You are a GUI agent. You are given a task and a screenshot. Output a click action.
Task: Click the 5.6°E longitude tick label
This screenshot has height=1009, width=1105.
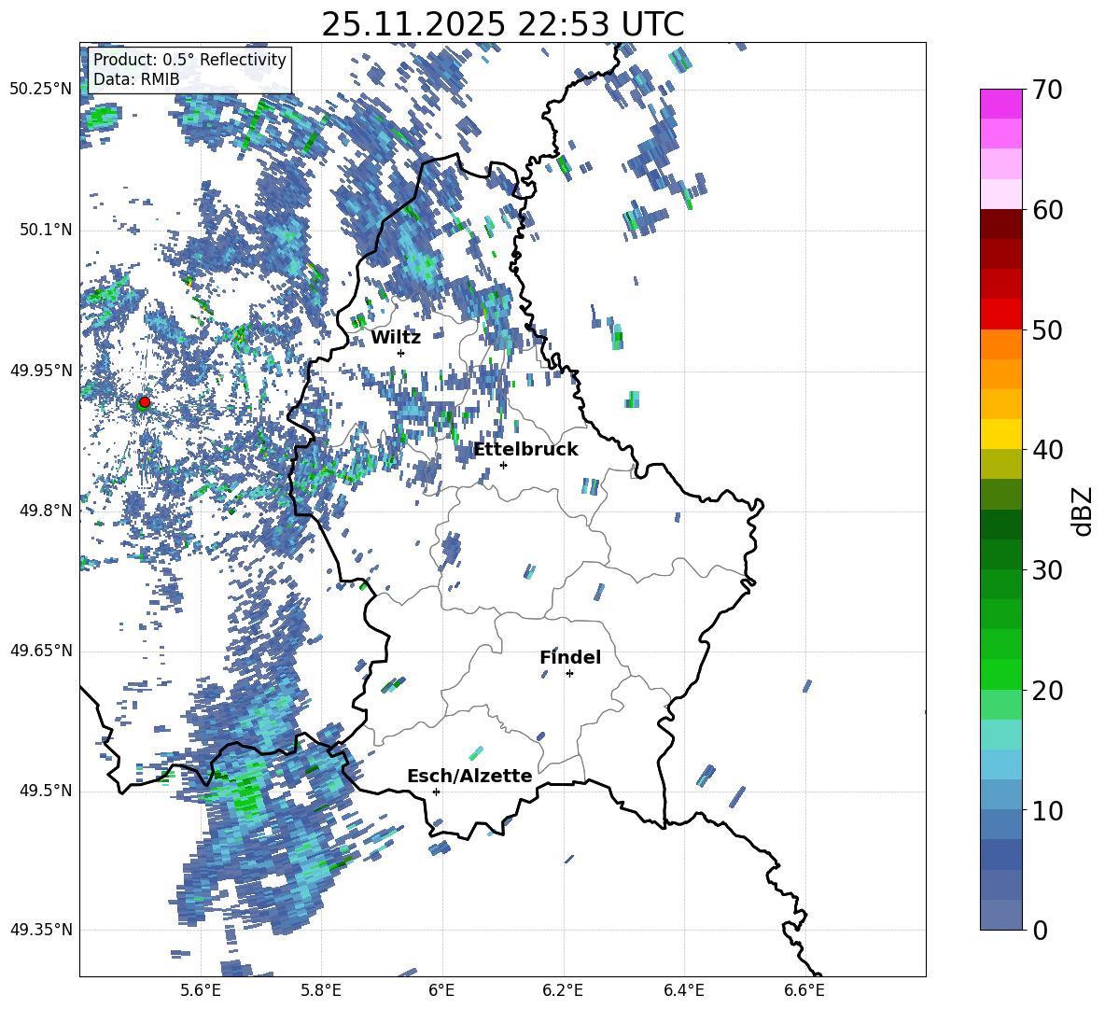(x=201, y=990)
